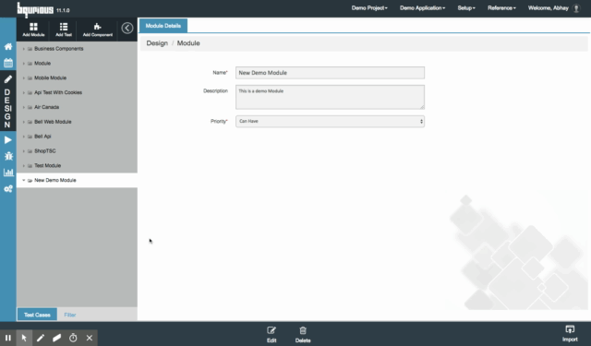Viewport: 591px width, 346px height.
Task: Click the Add Component icon
Action: click(98, 27)
